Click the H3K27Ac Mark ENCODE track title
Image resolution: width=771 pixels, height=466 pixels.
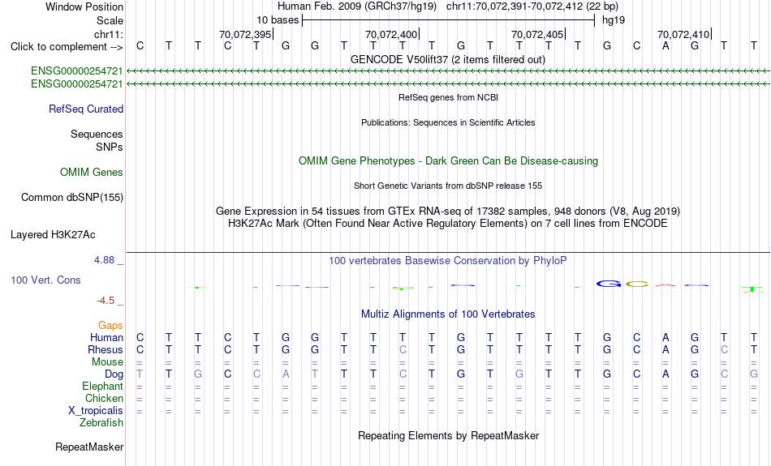tap(448, 224)
